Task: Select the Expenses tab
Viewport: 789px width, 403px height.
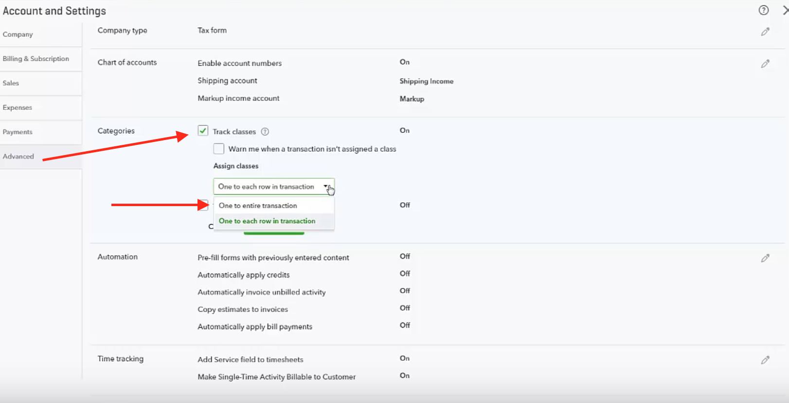Action: click(18, 107)
